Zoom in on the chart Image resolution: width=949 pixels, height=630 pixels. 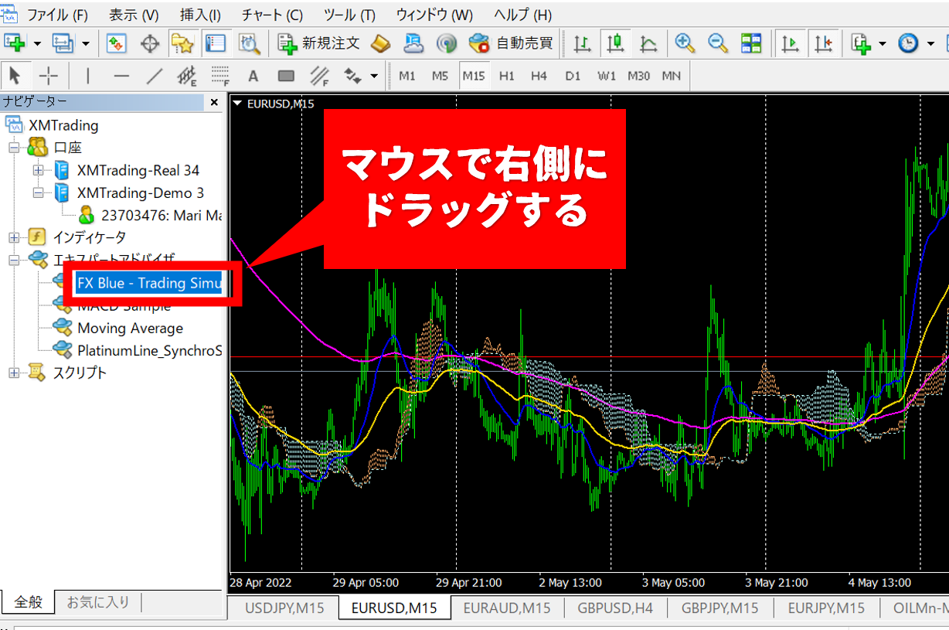[684, 43]
